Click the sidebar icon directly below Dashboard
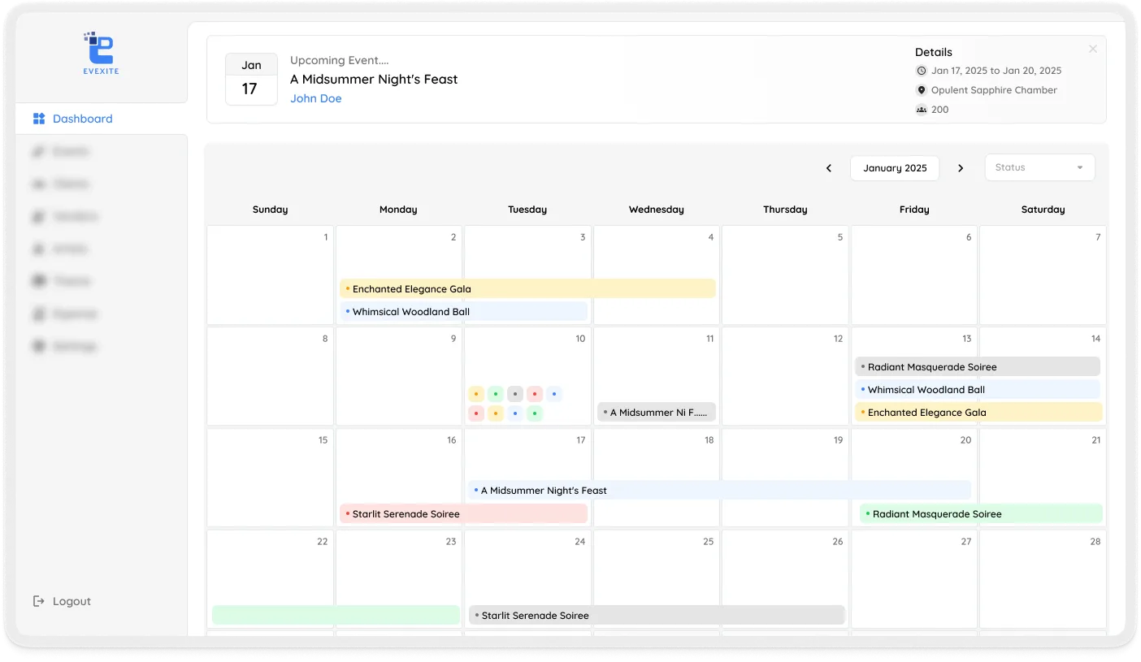The height and width of the screenshot is (662, 1141). pyautogui.click(x=38, y=151)
